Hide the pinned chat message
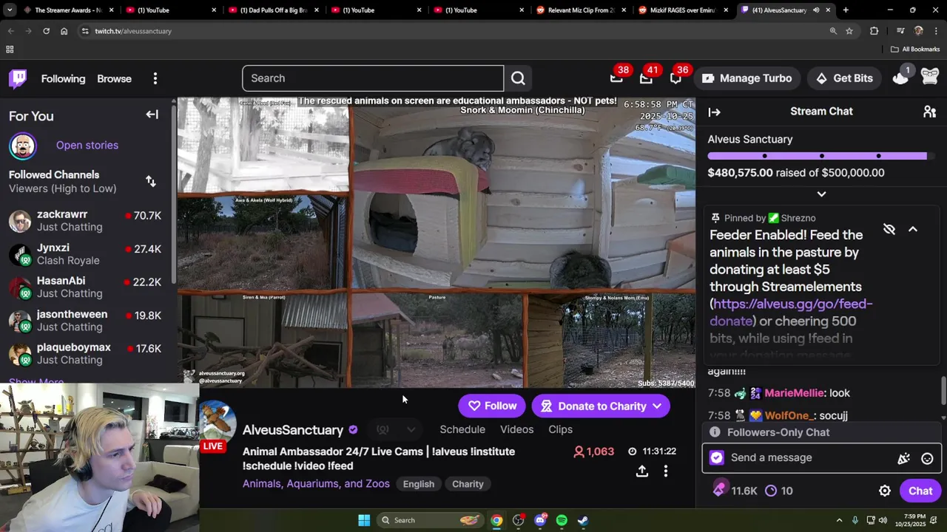The height and width of the screenshot is (532, 947). point(889,229)
